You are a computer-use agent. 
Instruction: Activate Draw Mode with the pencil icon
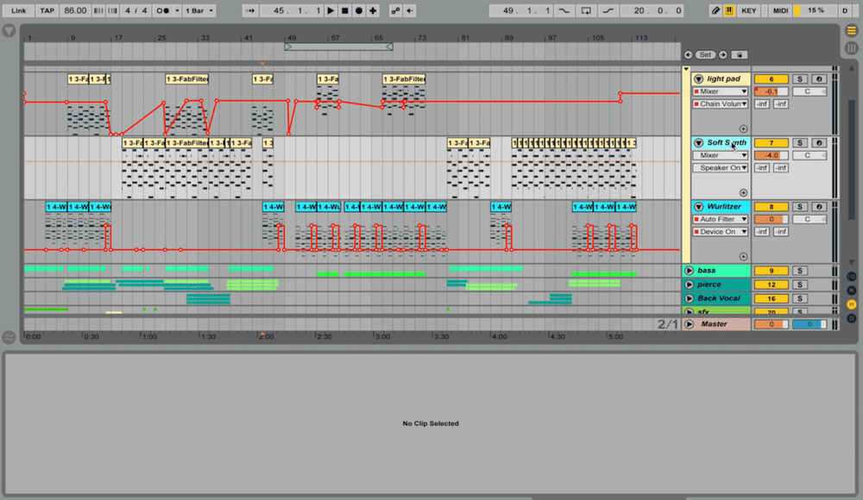715,10
